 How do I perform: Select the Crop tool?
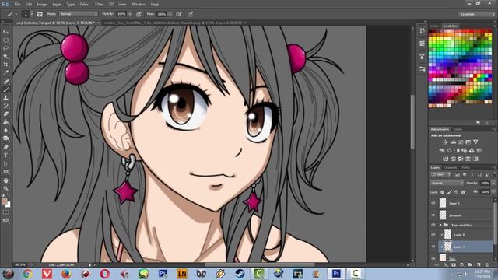pyautogui.click(x=5, y=65)
